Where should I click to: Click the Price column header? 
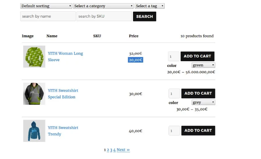coord(133,36)
